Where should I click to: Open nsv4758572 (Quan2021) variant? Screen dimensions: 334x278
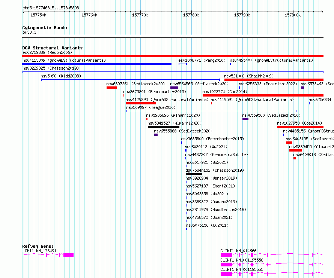click(209, 217)
